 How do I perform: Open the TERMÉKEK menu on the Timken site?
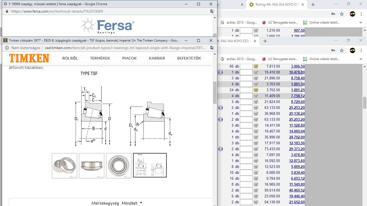[100, 58]
